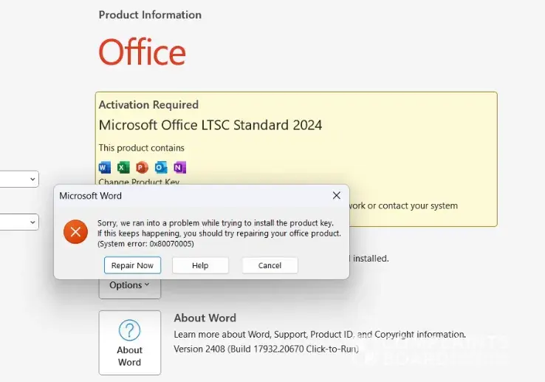Click the Word app icon
The height and width of the screenshot is (382, 545).
coord(104,167)
